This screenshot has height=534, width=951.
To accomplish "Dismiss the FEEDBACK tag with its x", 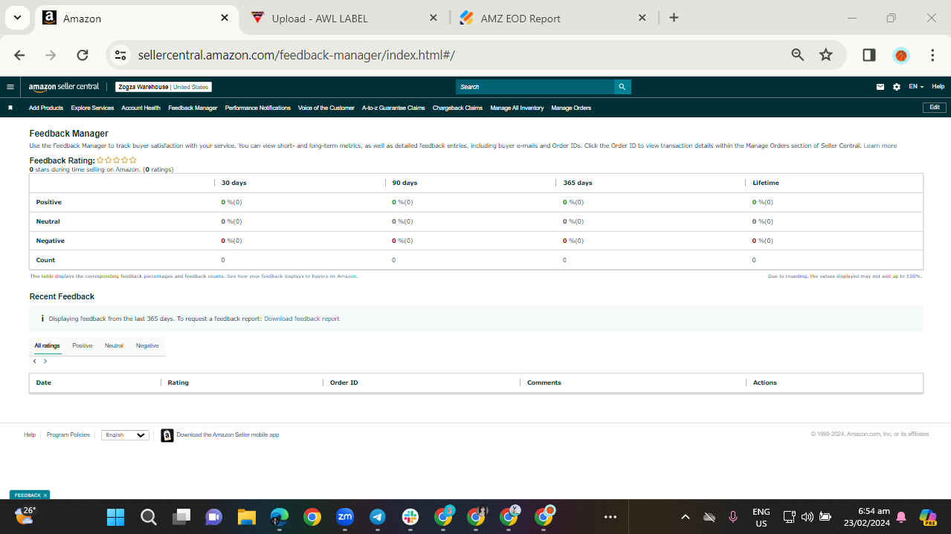I will click(45, 495).
